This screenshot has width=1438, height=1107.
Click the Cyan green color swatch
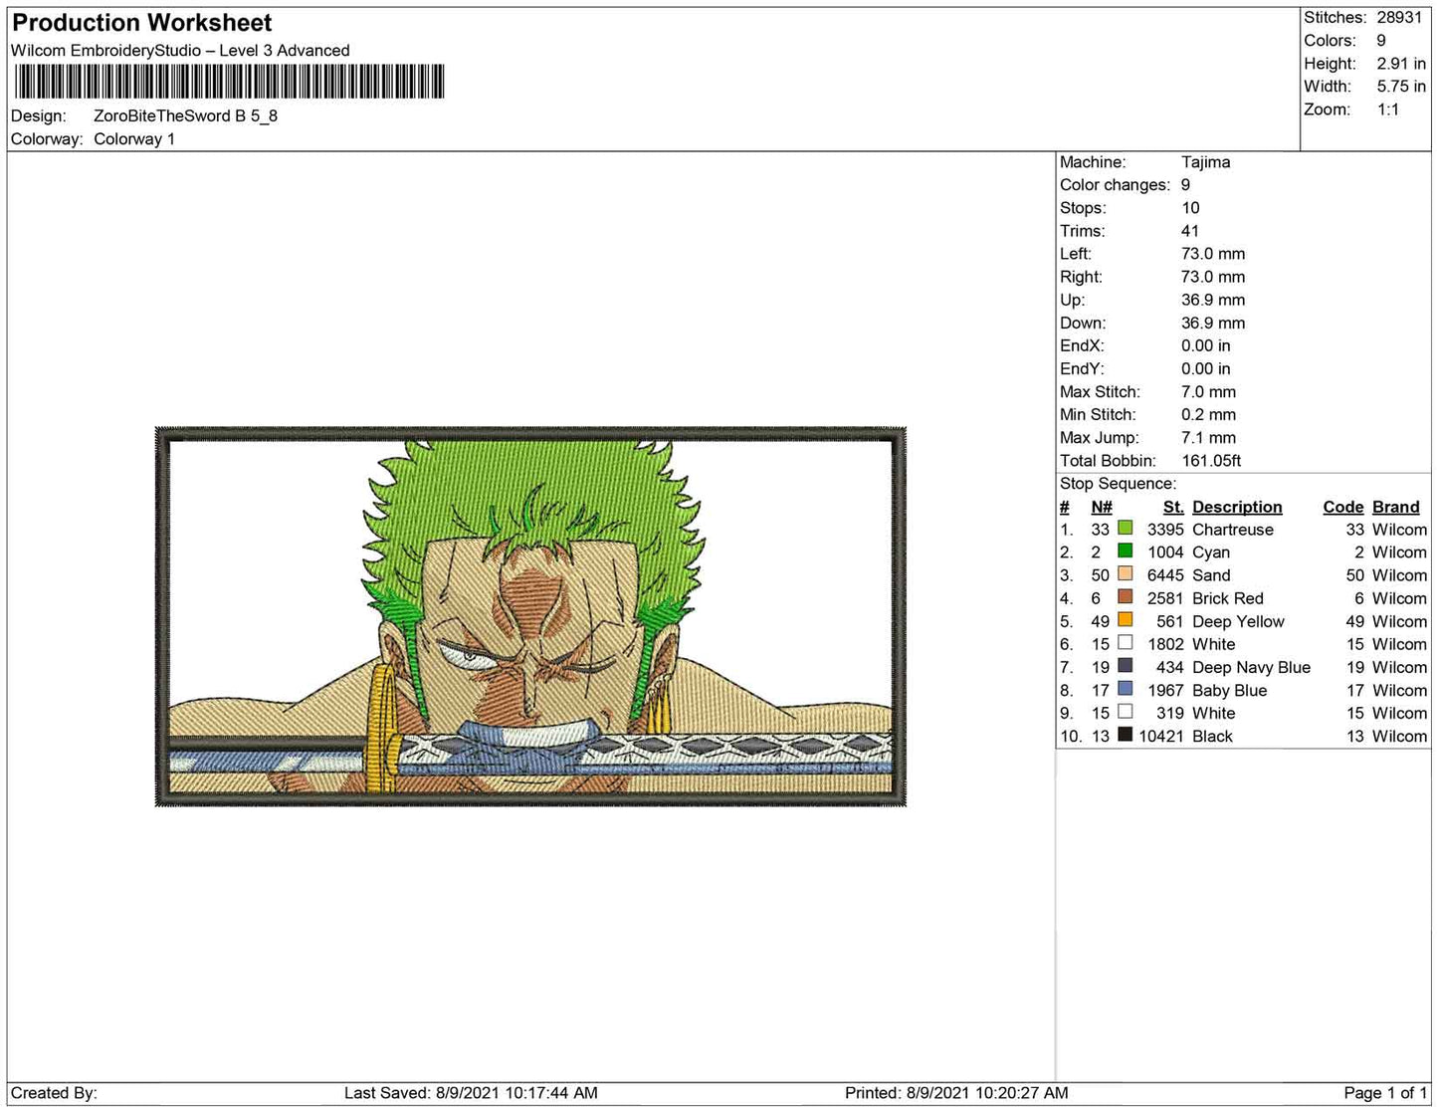pyautogui.click(x=1125, y=552)
